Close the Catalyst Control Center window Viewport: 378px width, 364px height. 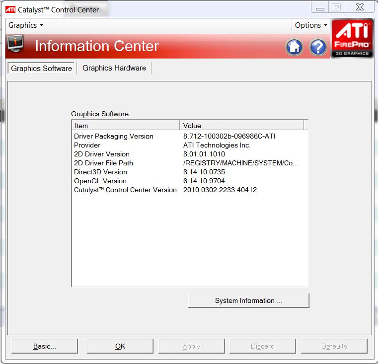[x=360, y=7]
